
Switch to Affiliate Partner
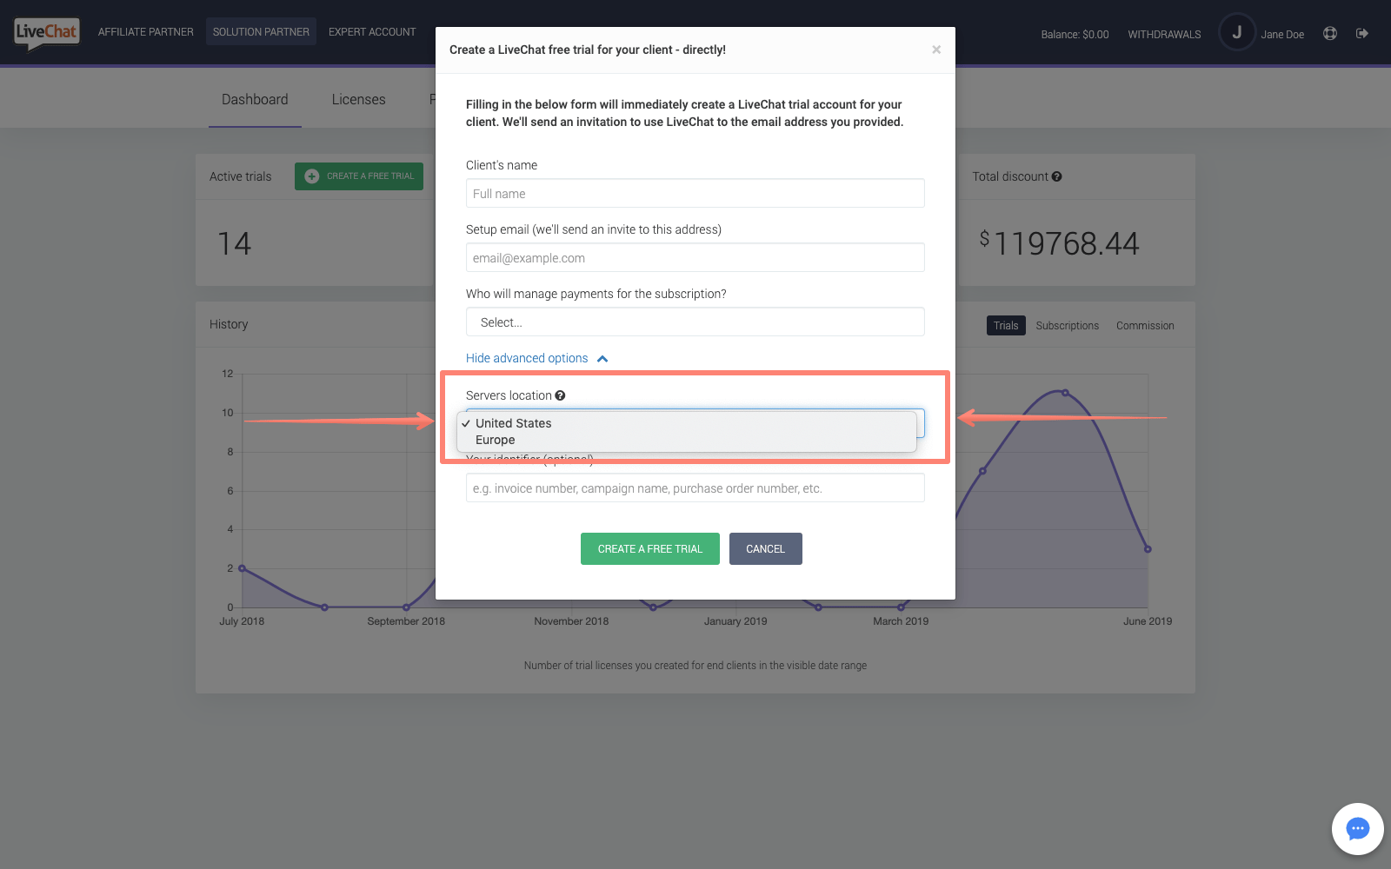146,32
